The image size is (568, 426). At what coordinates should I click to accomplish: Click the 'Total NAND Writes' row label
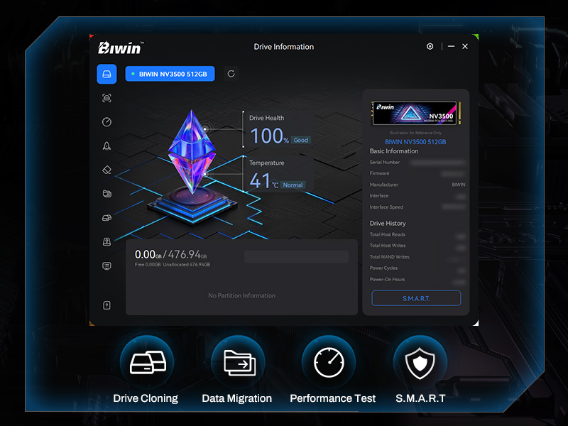389,257
